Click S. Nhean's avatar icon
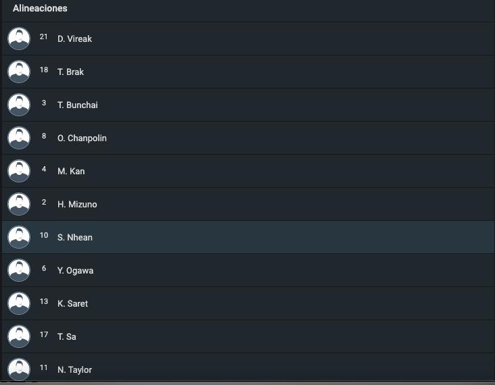495x385 pixels. [x=19, y=237]
